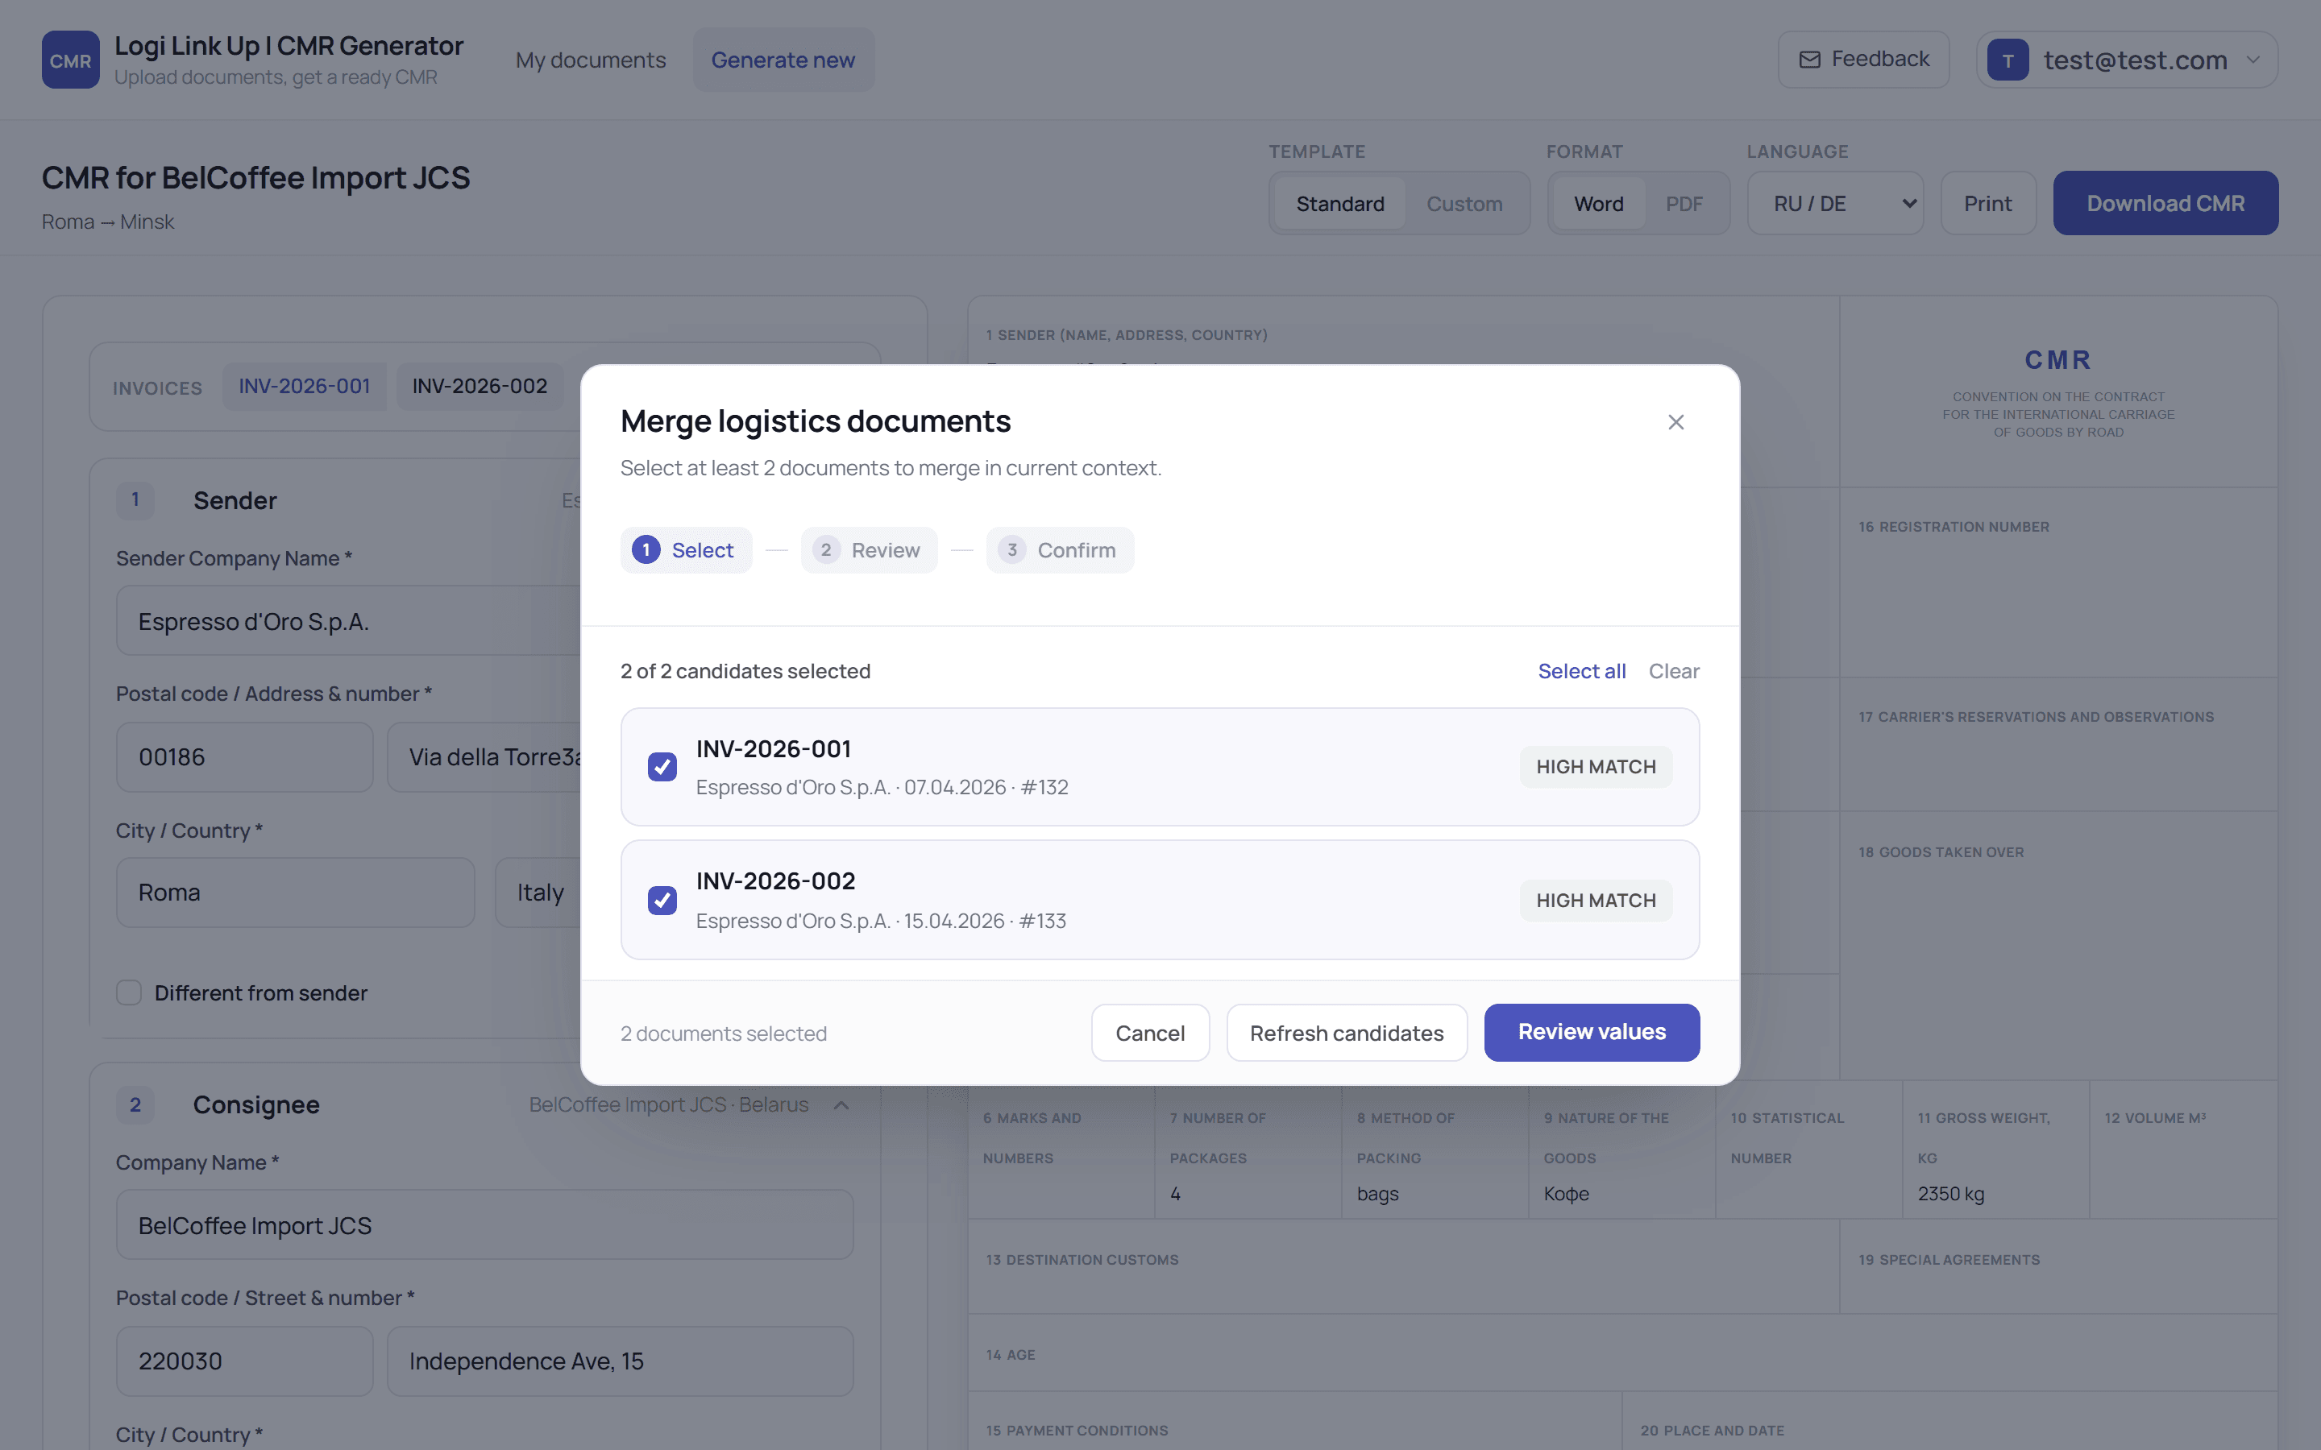The width and height of the screenshot is (2321, 1450).
Task: Click the '2 of 2 candidates selected' text
Action: (745, 671)
